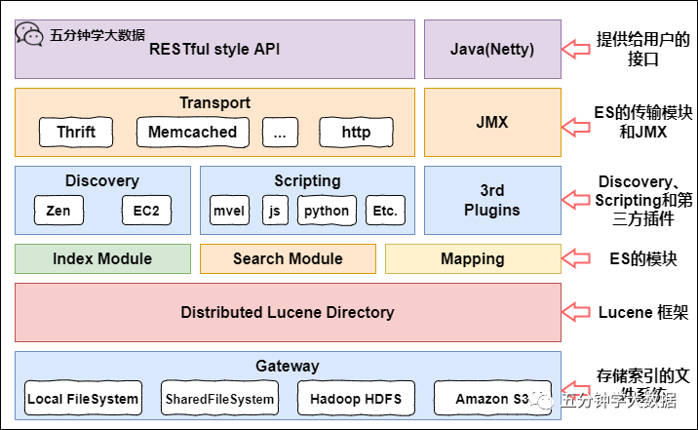Click the WeChat logo in top-left corner
698x430 pixels.
(29, 35)
